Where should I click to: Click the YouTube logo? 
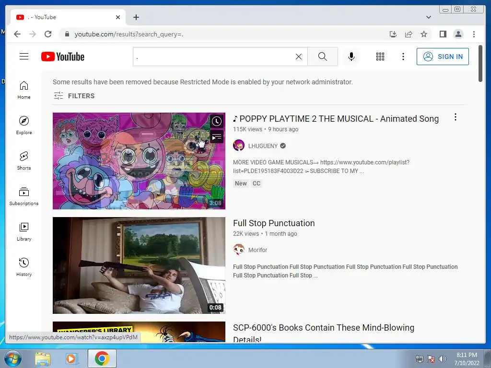pos(63,57)
